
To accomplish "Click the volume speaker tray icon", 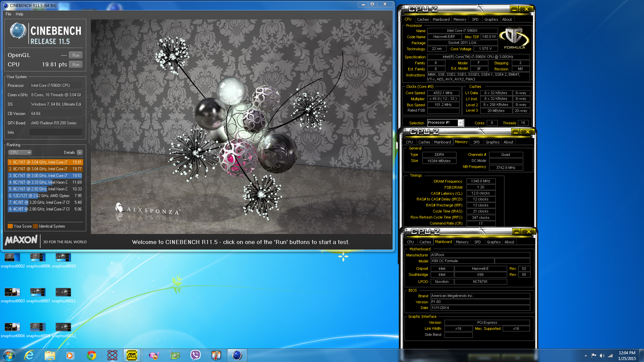I will click(602, 356).
